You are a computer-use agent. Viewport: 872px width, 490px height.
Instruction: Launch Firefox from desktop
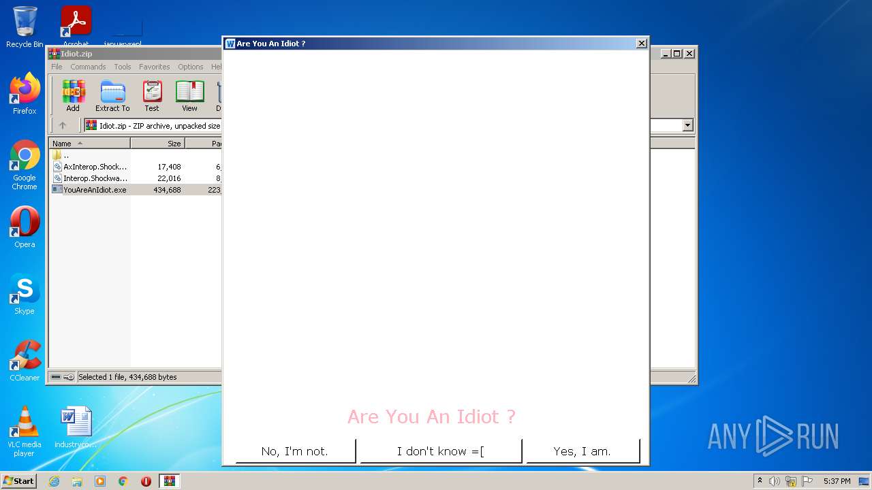(25, 94)
